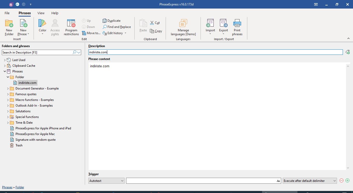The image size is (353, 193).
Task: Cut the selected phrase
Action: click(x=155, y=23)
